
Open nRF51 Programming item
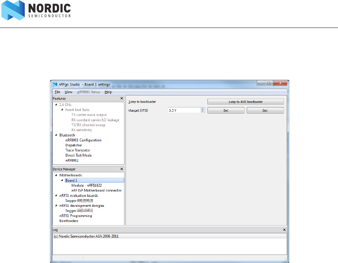pyautogui.click(x=76, y=216)
